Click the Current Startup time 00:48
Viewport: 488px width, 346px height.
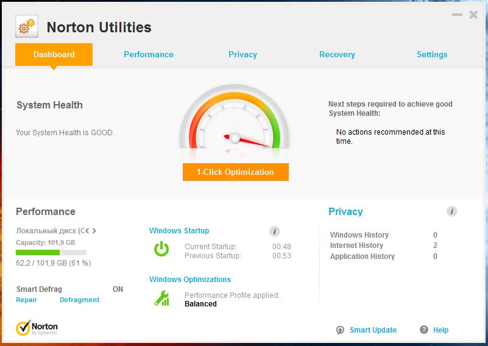tap(281, 247)
